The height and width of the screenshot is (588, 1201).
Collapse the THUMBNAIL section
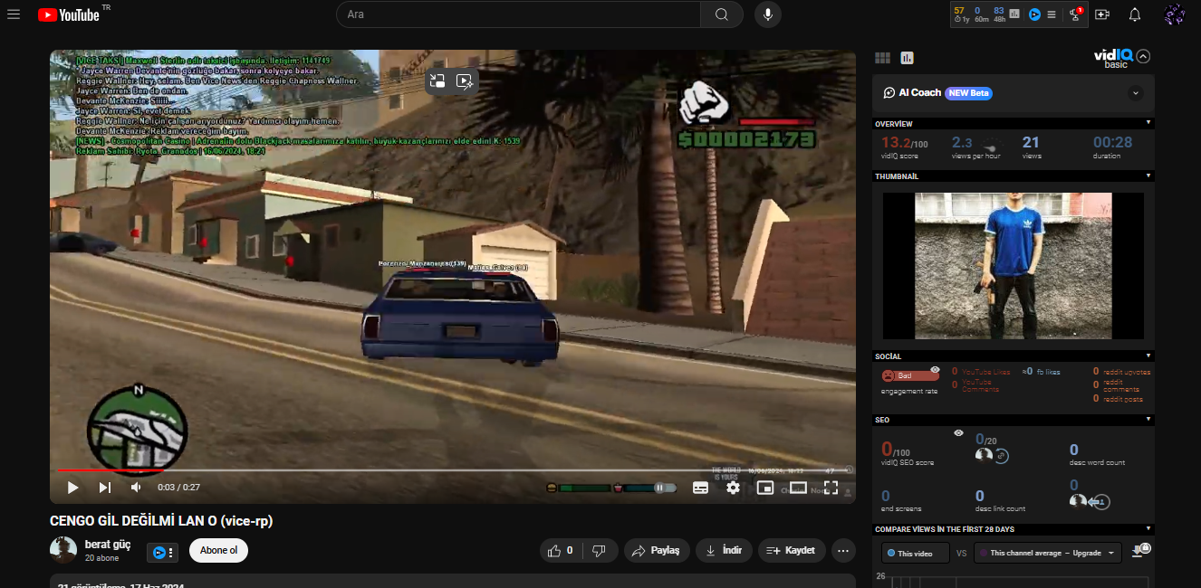[x=1148, y=176]
